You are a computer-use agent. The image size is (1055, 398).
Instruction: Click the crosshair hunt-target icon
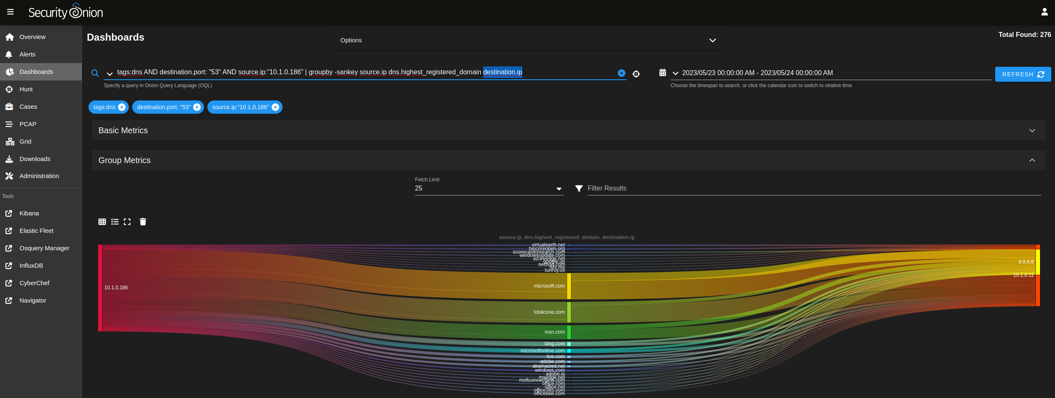pyautogui.click(x=636, y=74)
